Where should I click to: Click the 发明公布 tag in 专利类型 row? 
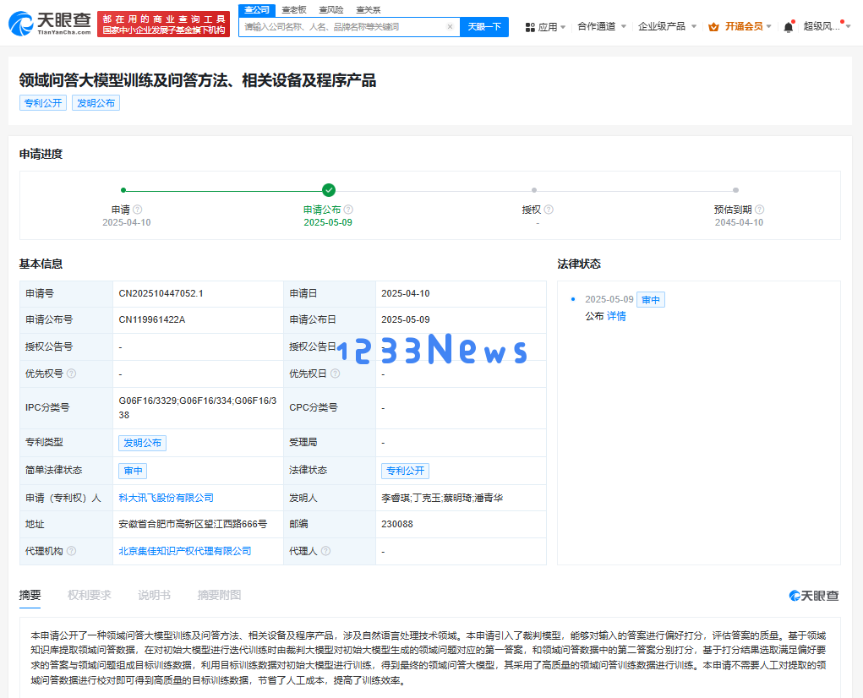click(x=143, y=443)
